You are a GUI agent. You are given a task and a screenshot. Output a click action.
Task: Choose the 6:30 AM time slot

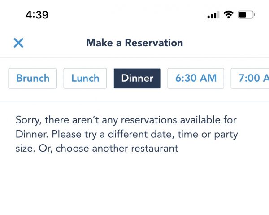click(196, 79)
